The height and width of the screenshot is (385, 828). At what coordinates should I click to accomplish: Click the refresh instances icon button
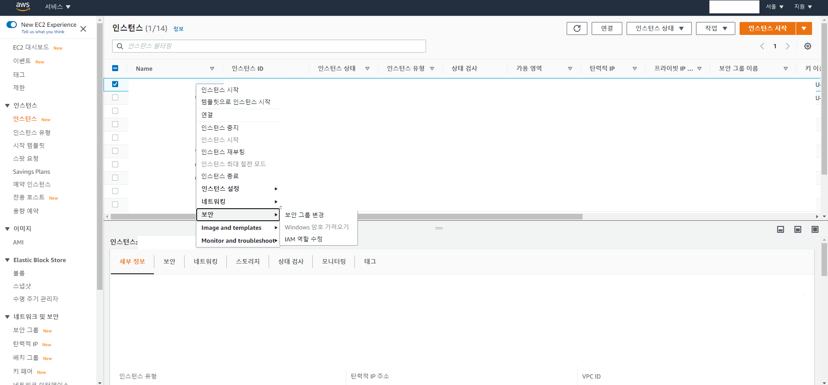[577, 28]
